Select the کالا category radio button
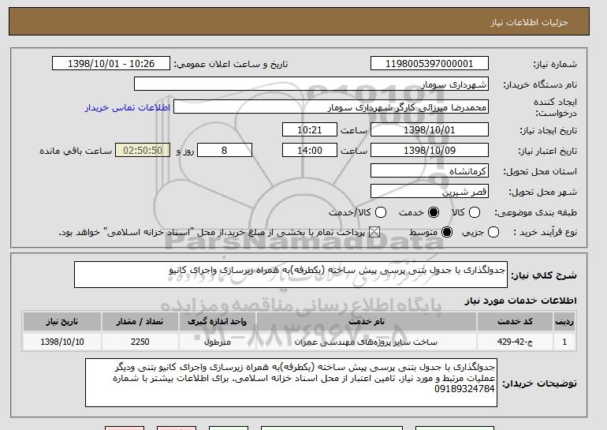This screenshot has width=607, height=430. tap(475, 212)
